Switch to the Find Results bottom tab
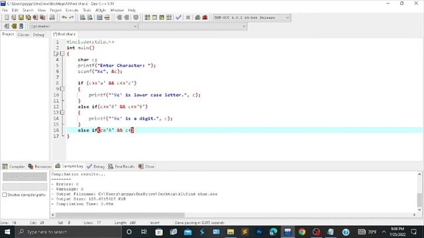The image size is (424, 238). point(121,167)
